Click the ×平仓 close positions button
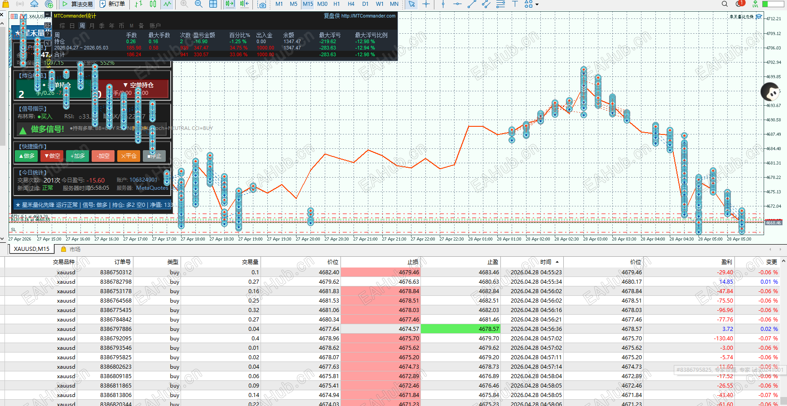The image size is (787, 406). pos(128,156)
